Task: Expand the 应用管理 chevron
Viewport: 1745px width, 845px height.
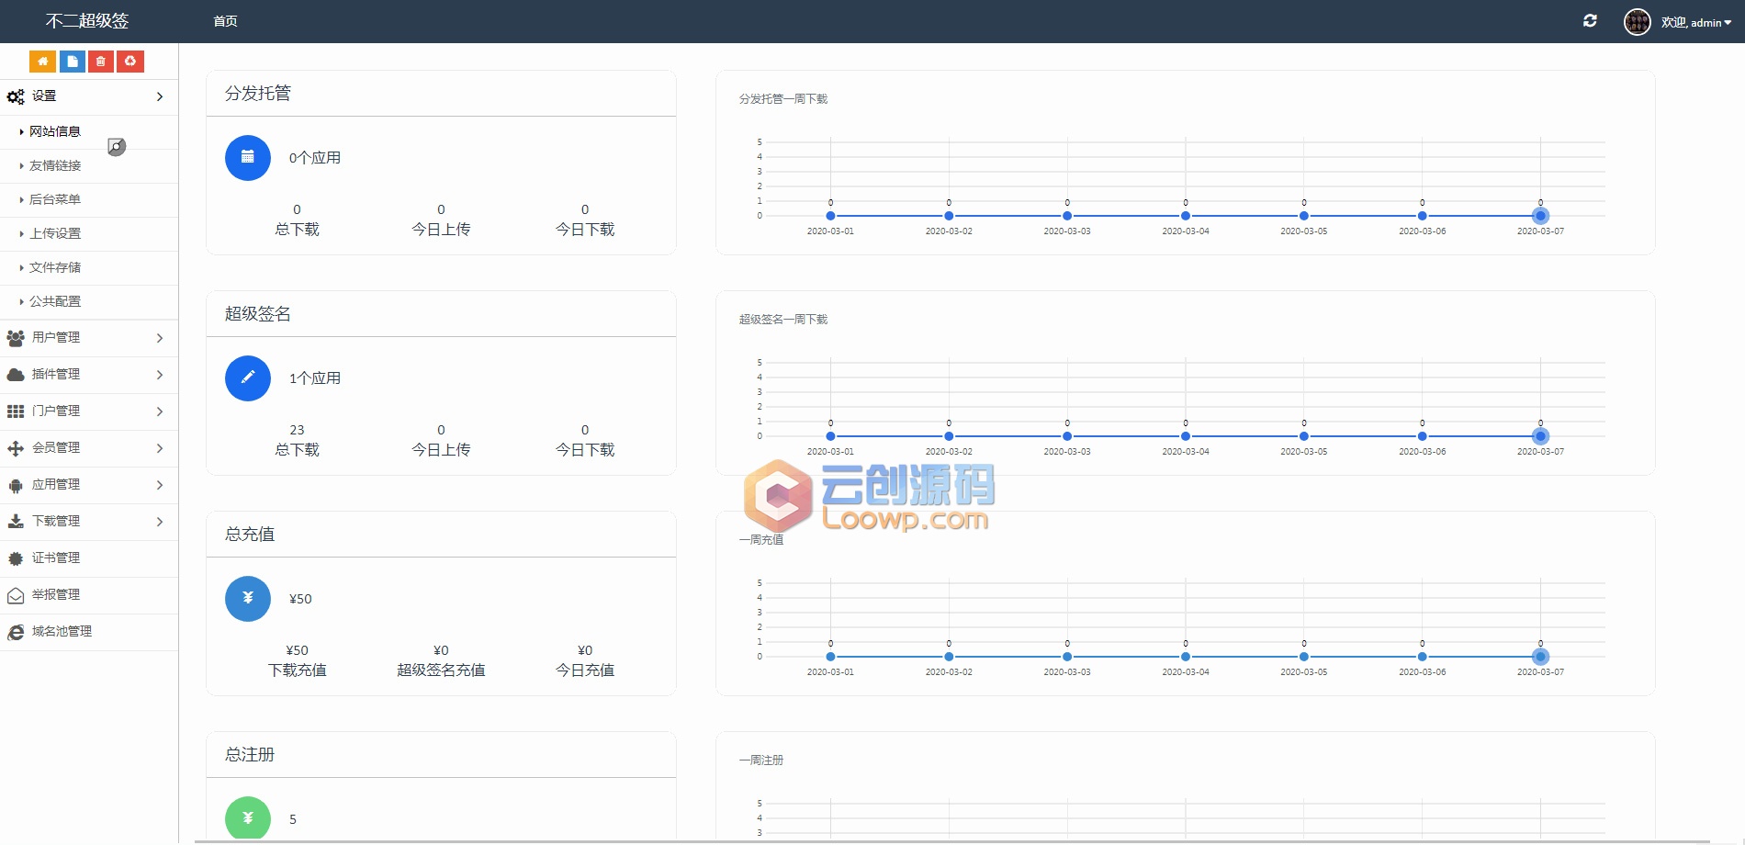Action: [160, 485]
